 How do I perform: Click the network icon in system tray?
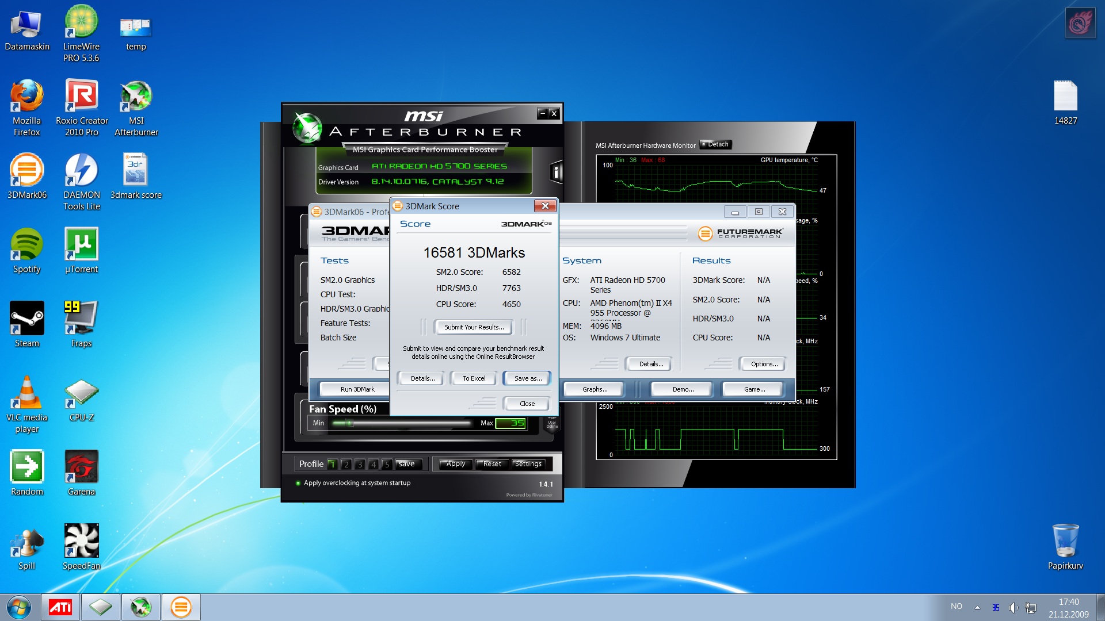click(1031, 607)
